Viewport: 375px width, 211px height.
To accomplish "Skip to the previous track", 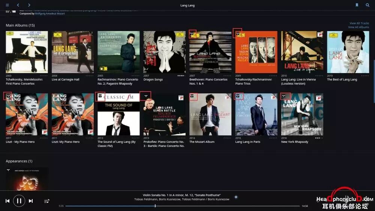I will point(7,201).
